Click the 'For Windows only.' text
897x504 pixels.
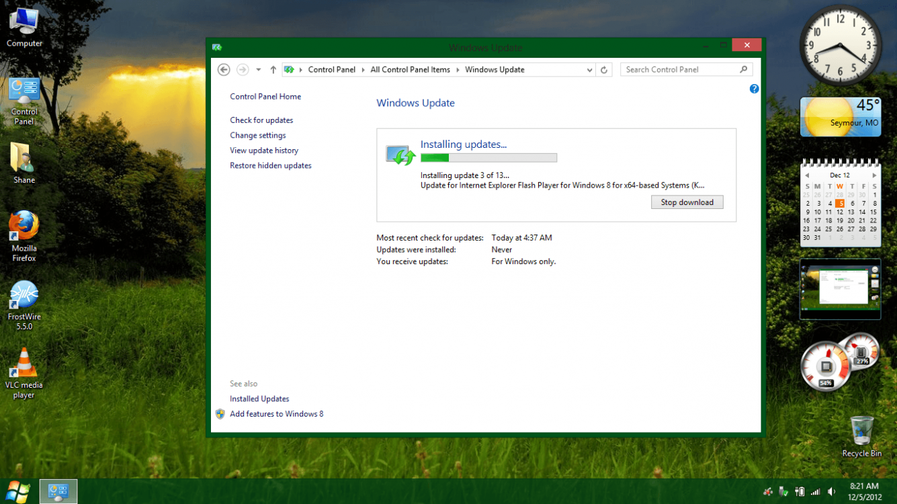(523, 261)
